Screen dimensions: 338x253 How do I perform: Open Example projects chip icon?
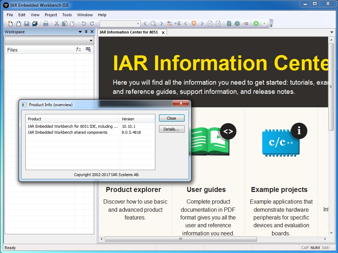284,140
